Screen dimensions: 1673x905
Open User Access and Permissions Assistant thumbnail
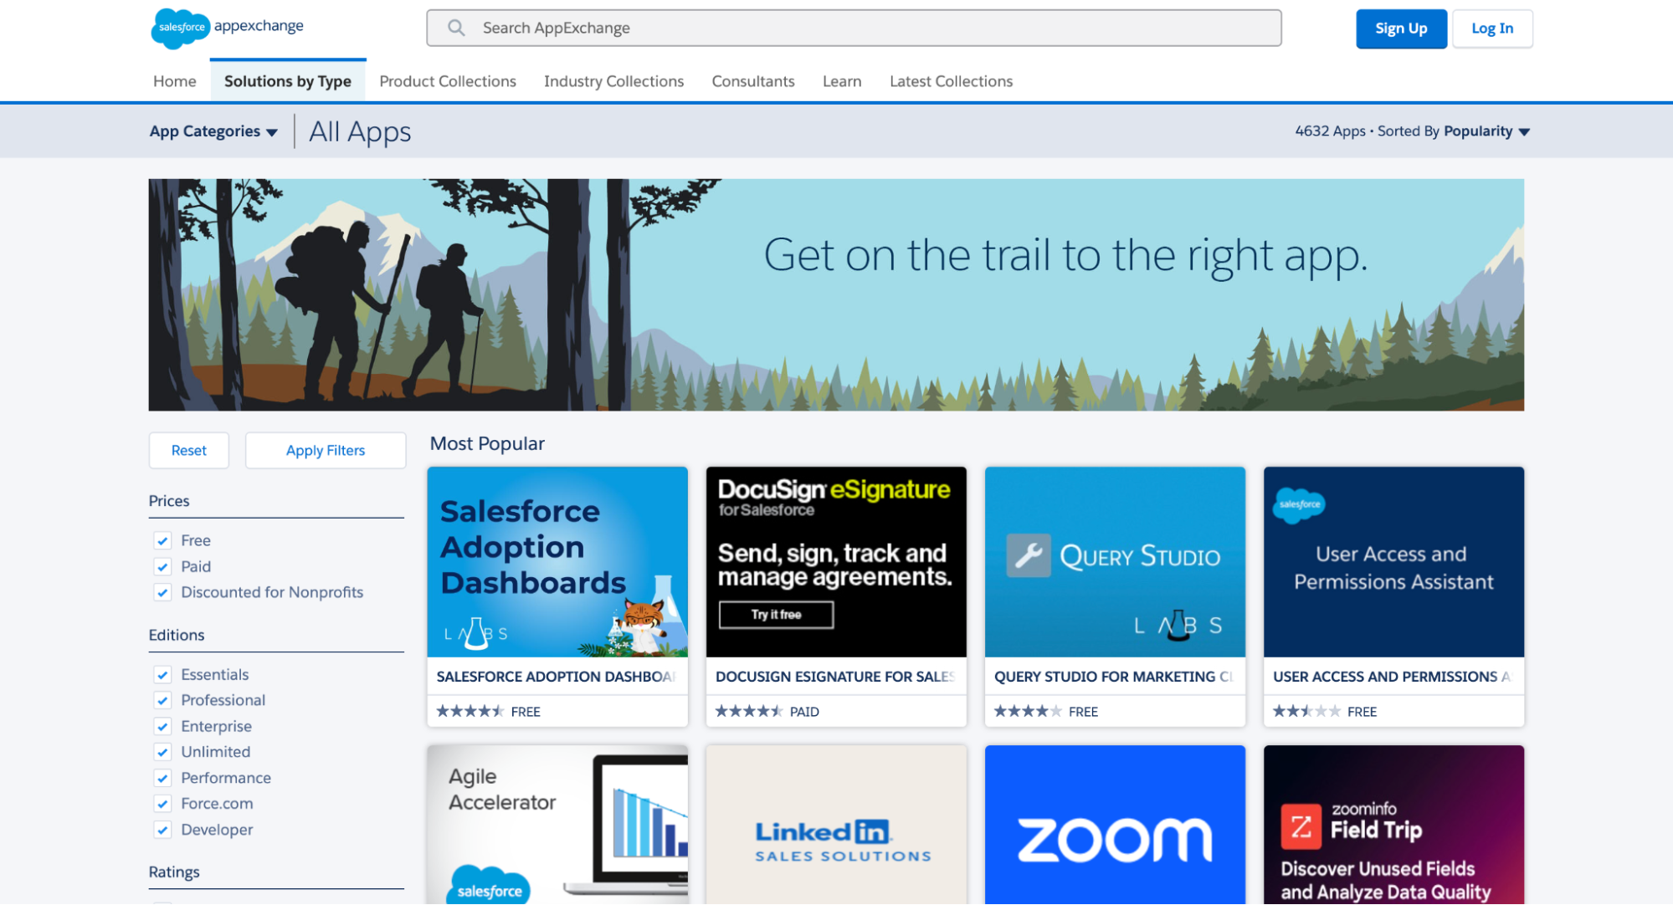click(1393, 562)
